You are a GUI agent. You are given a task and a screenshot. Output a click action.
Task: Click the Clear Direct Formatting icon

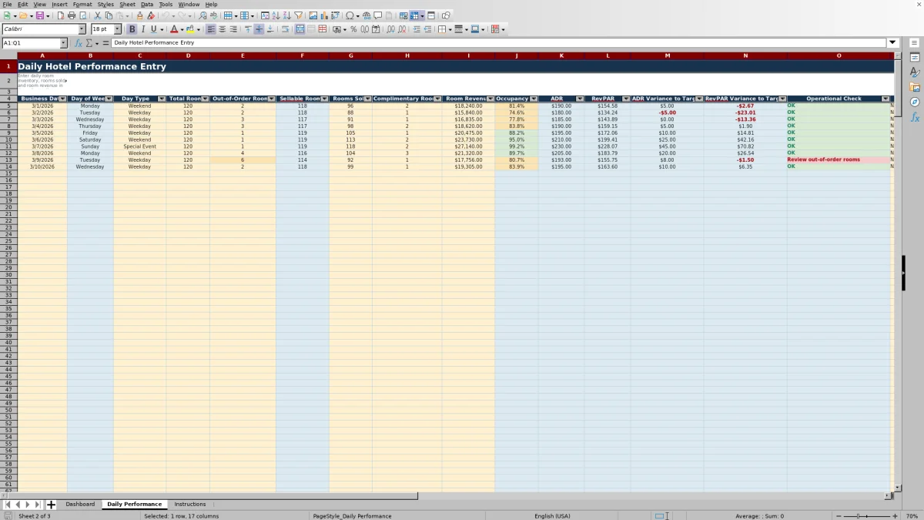(151, 15)
